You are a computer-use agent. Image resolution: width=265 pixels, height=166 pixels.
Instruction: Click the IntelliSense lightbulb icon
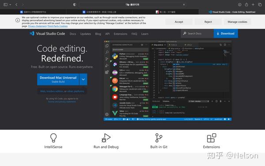(53, 138)
